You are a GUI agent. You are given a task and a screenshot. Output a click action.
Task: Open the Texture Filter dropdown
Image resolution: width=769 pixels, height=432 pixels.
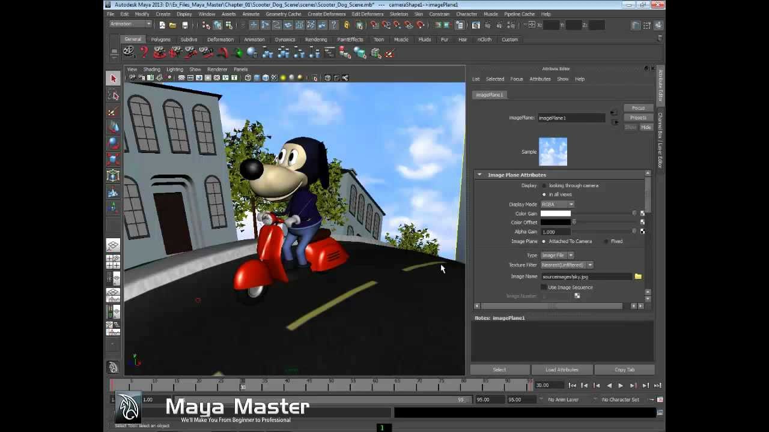(567, 265)
